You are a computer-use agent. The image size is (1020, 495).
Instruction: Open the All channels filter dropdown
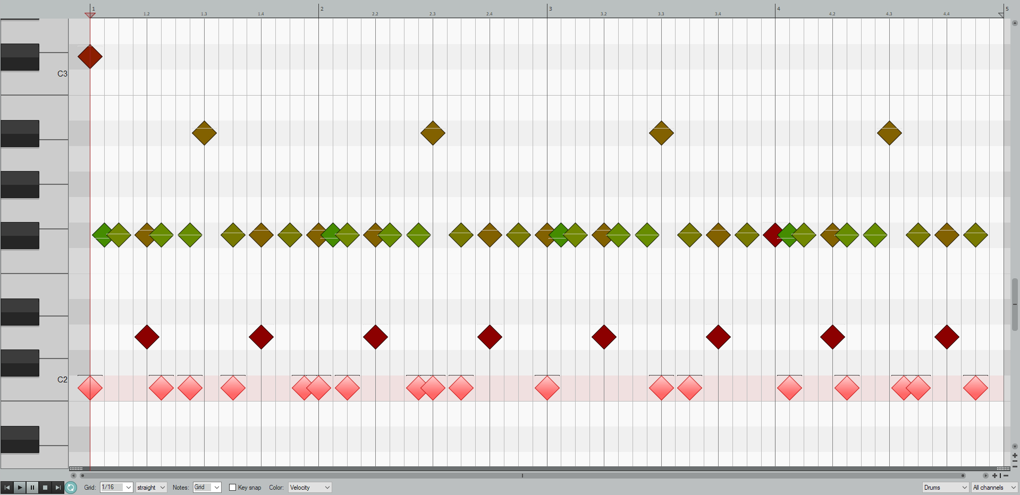coord(994,487)
